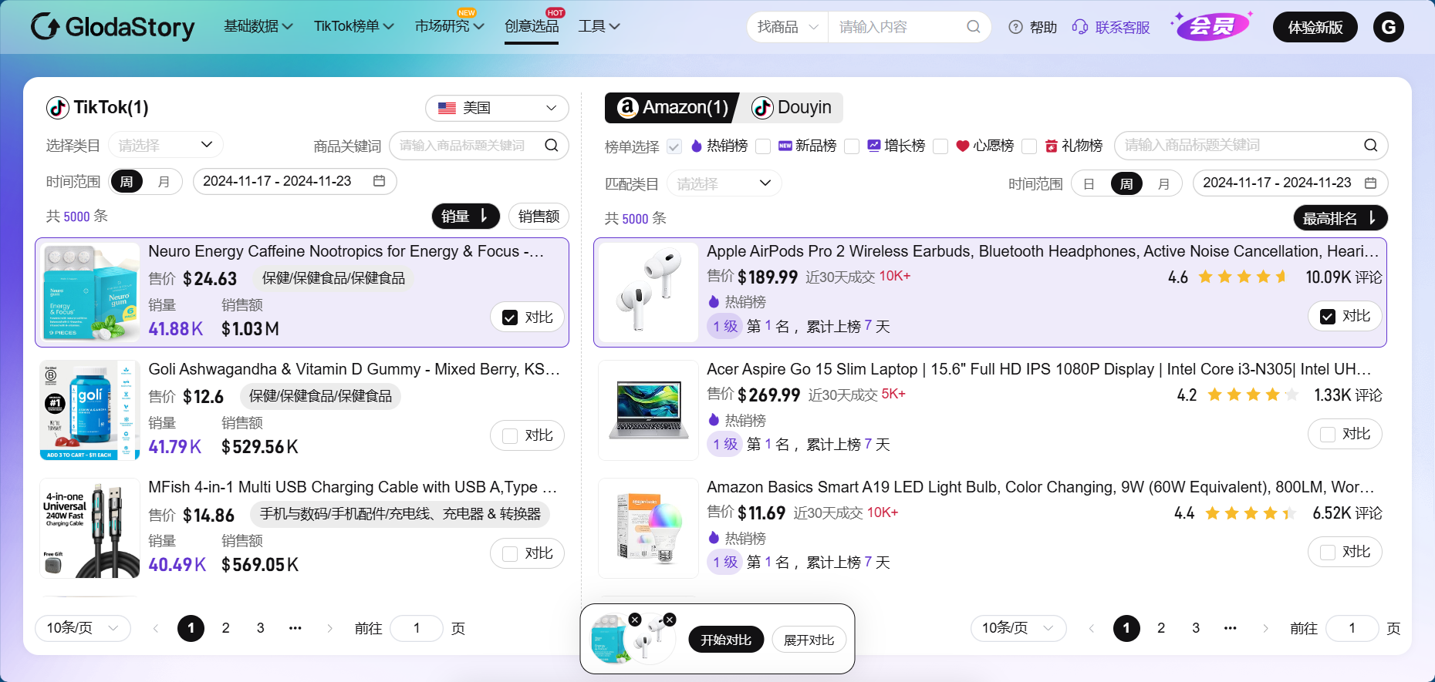Viewport: 1435px width, 682px height.
Task: Click the 会员 membership badge
Action: coord(1211,26)
